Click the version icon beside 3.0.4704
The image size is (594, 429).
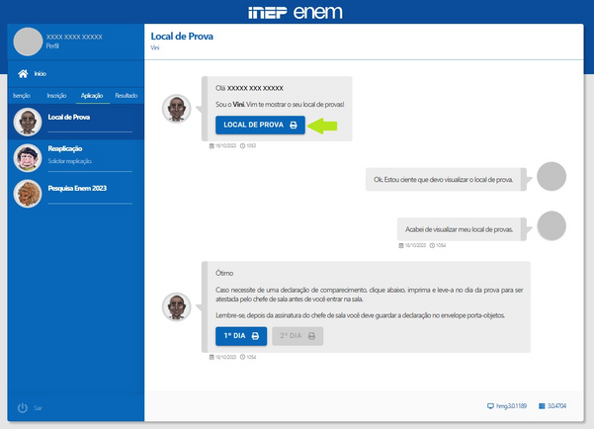click(542, 406)
